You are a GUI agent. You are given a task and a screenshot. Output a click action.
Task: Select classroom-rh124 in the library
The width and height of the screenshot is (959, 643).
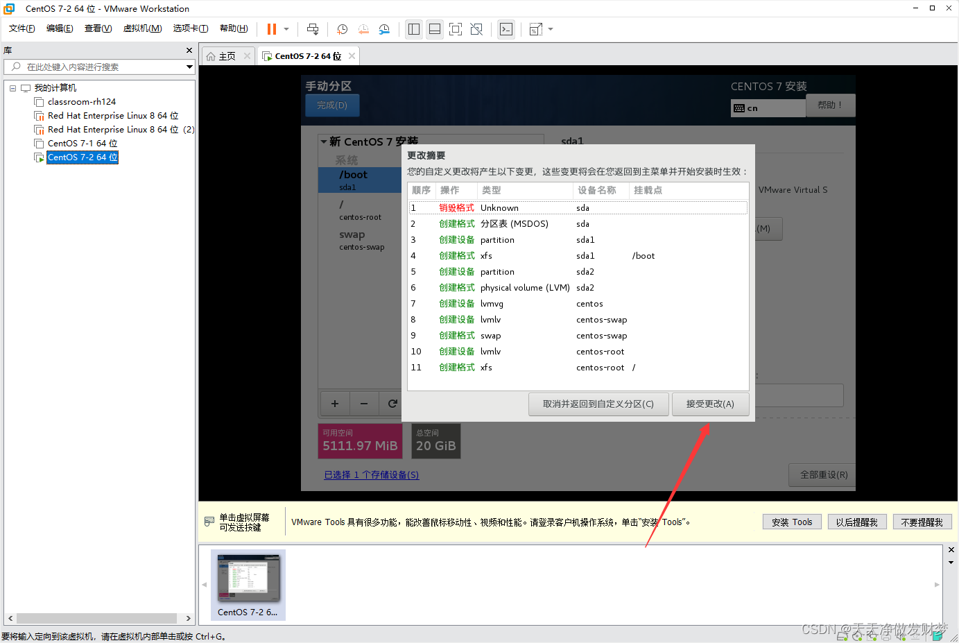[81, 102]
